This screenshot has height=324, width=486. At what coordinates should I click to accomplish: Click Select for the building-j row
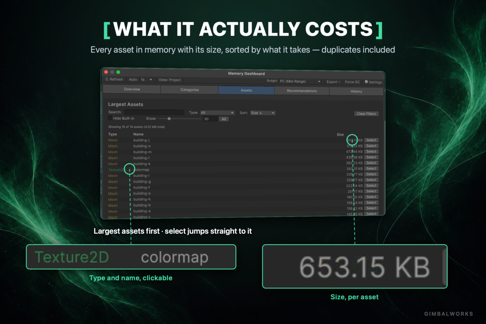(x=371, y=140)
